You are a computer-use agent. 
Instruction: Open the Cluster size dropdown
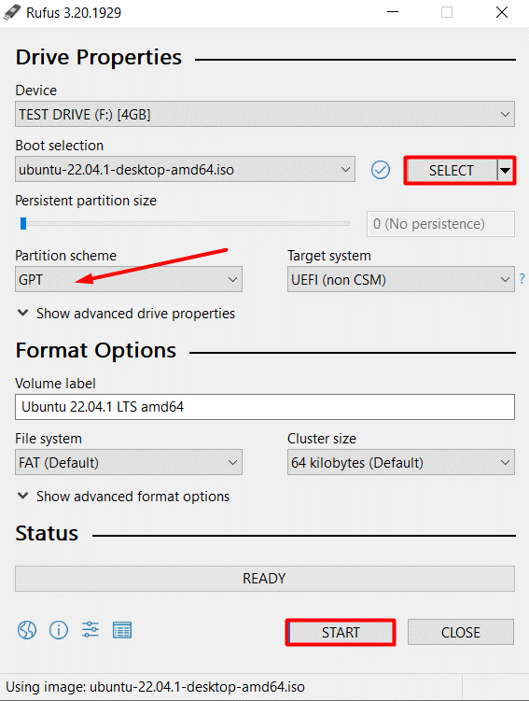point(401,462)
